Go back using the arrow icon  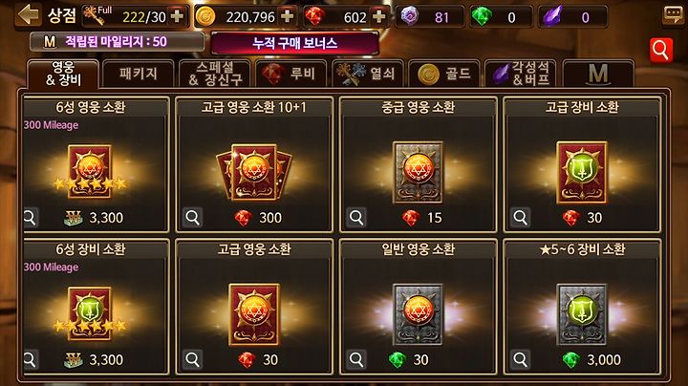(28, 15)
